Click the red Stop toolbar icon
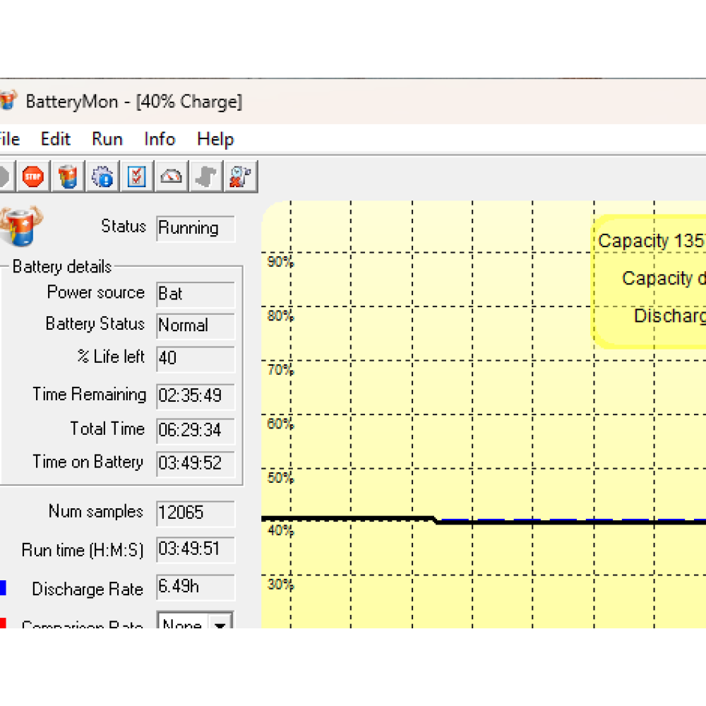The width and height of the screenshot is (706, 706). 32,176
